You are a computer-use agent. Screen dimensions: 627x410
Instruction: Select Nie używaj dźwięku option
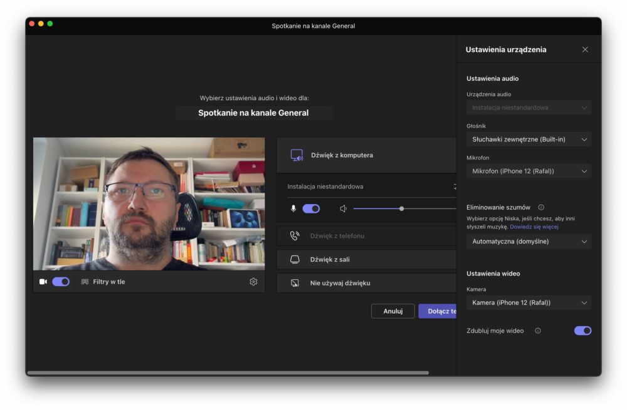pyautogui.click(x=366, y=283)
